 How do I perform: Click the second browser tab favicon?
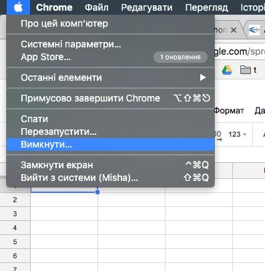click(x=254, y=30)
